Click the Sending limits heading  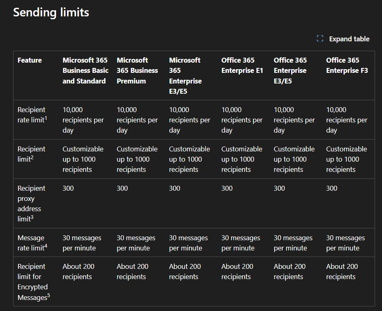click(x=51, y=12)
